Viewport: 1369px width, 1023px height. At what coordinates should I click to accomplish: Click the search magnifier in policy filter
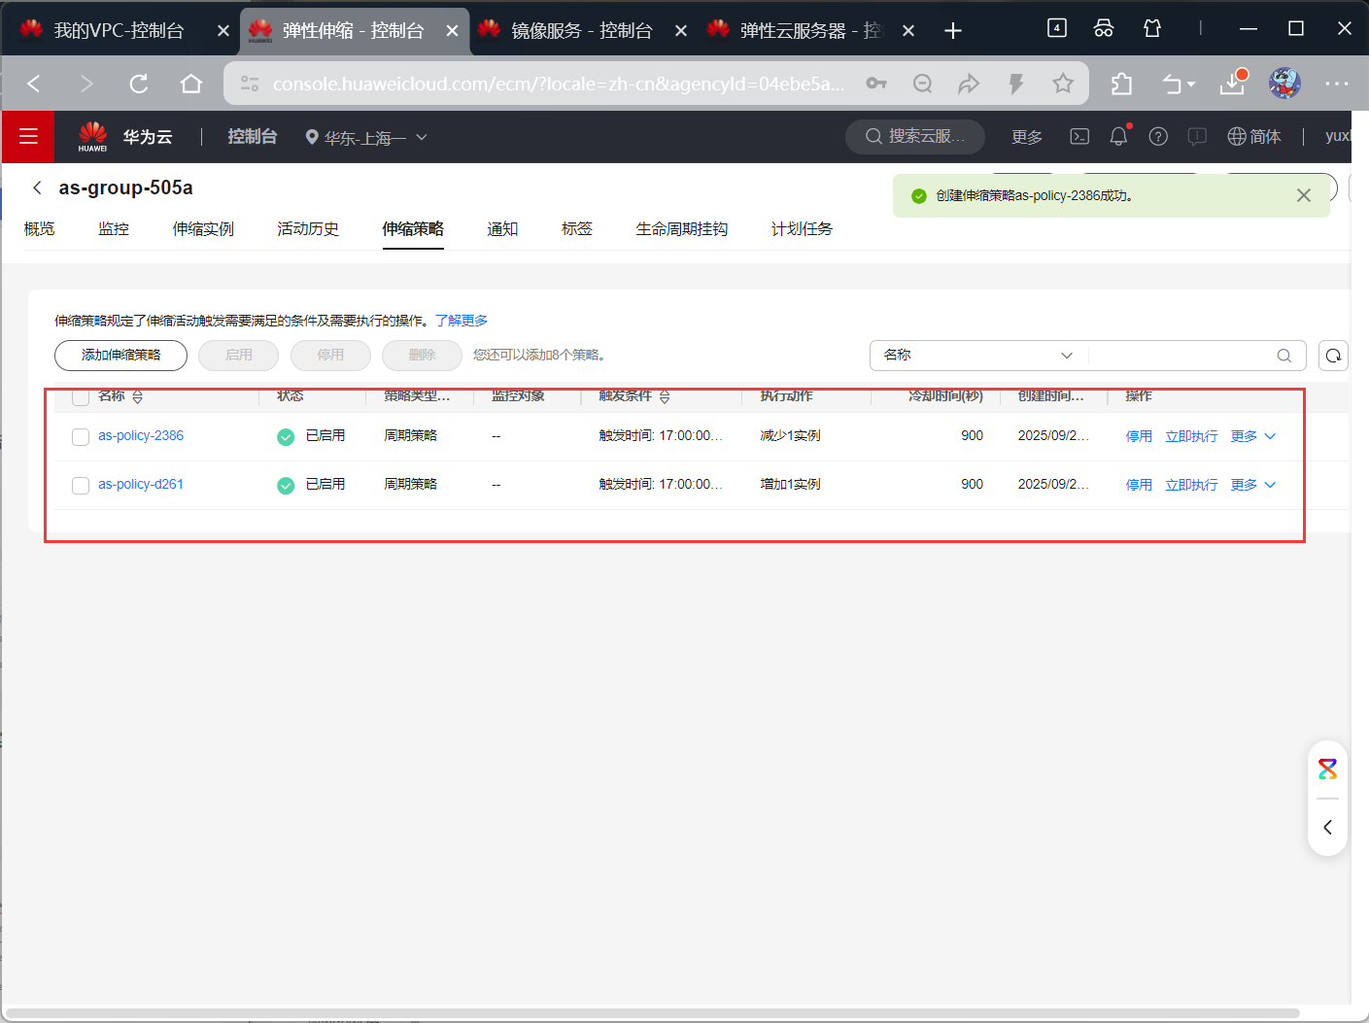(x=1284, y=356)
